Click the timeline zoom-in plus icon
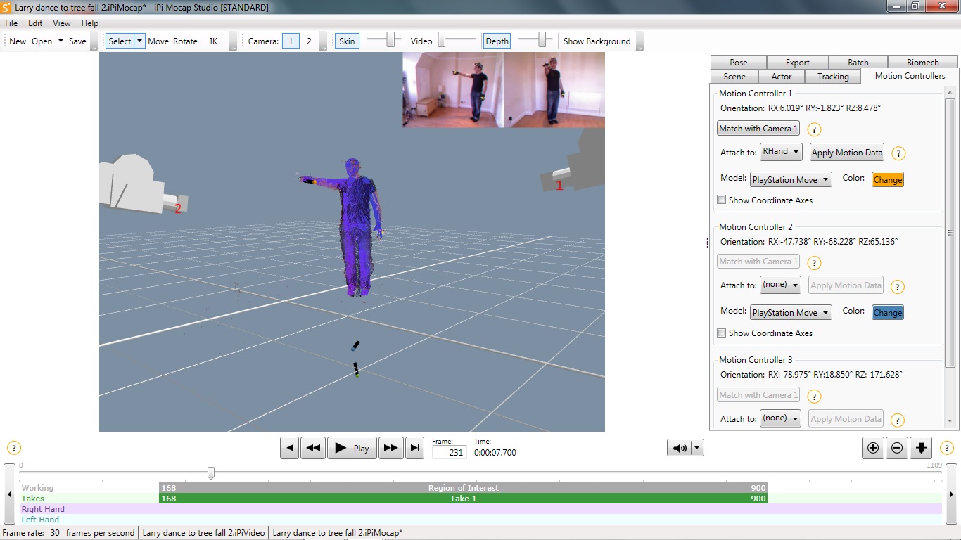This screenshot has width=961, height=540. click(x=873, y=448)
